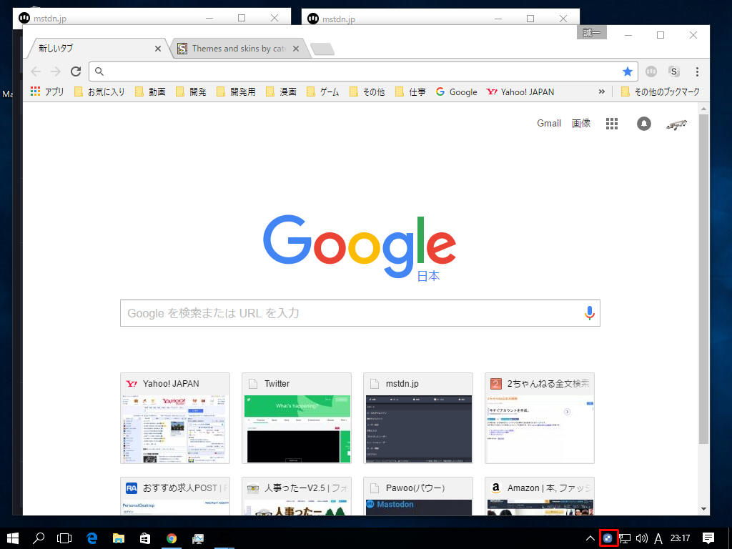Show hidden system tray icons
Viewport: 732px width, 549px height.
(590, 538)
